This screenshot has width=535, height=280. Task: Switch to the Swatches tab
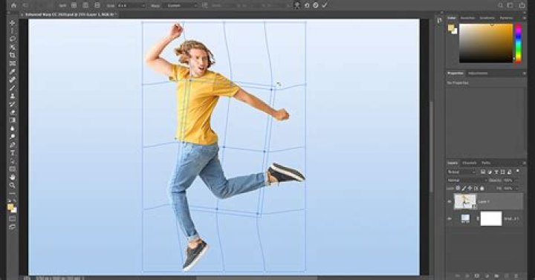click(x=467, y=18)
